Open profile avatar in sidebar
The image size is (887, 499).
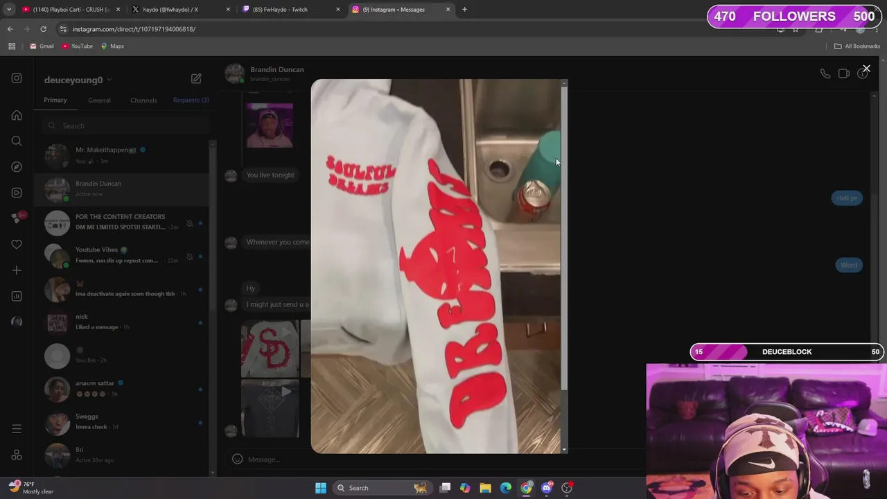pos(17,322)
